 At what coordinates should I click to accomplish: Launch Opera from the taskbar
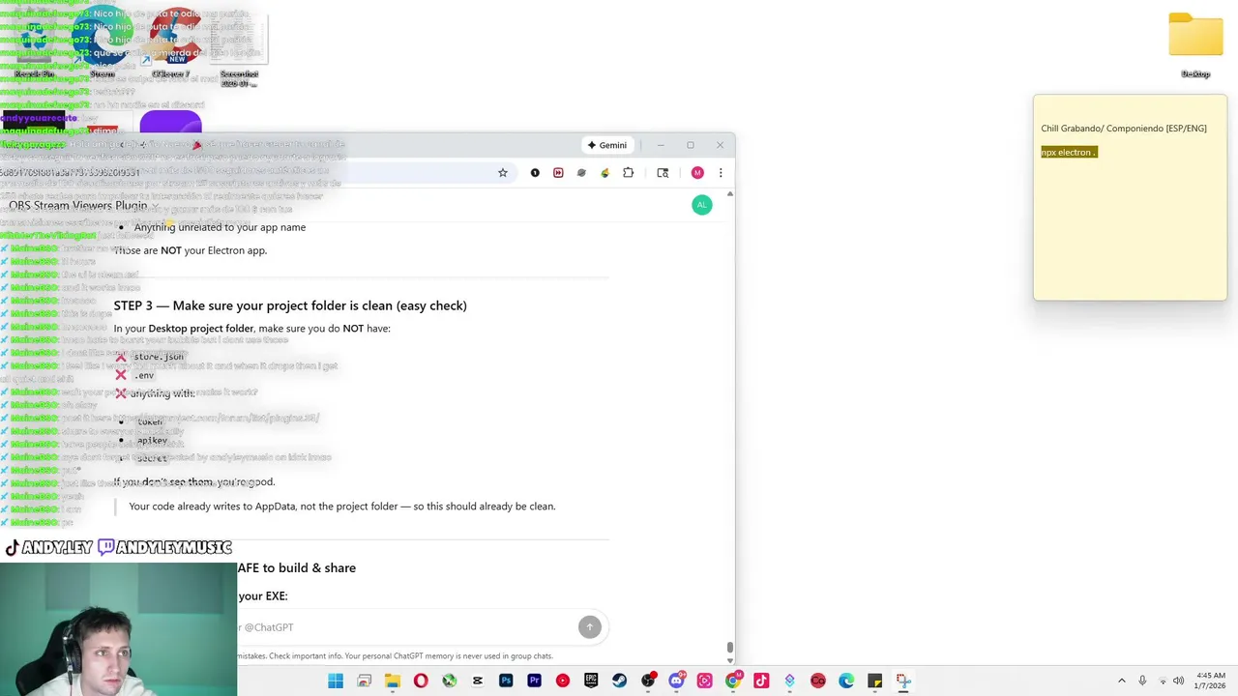click(x=421, y=681)
